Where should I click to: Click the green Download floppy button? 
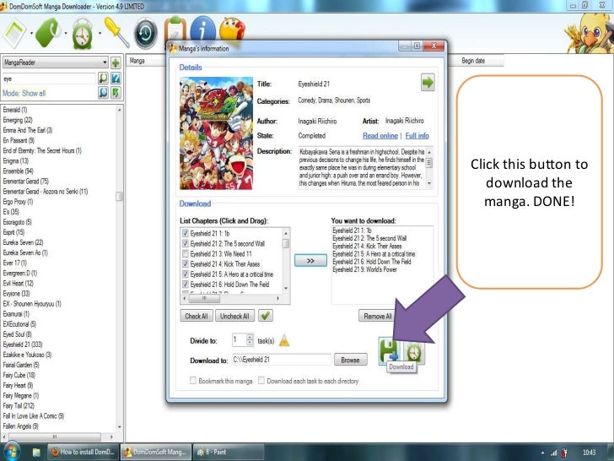point(390,350)
